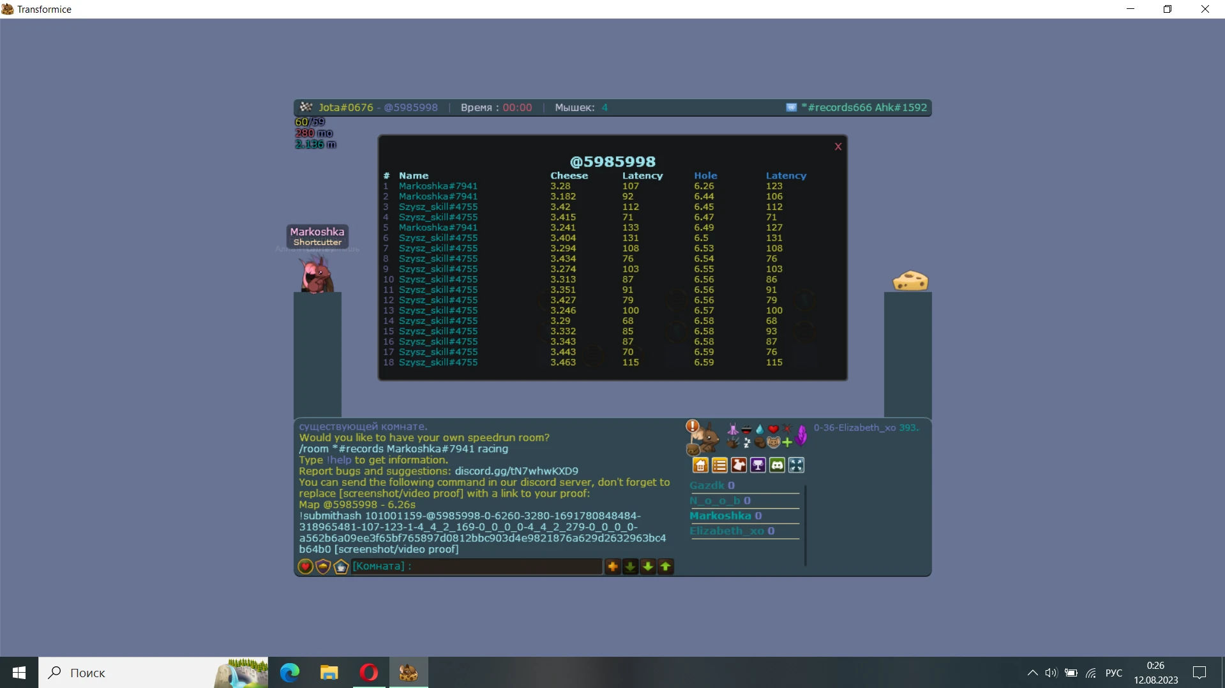Click the !help command link in chat
This screenshot has height=688, width=1225.
coord(339,460)
